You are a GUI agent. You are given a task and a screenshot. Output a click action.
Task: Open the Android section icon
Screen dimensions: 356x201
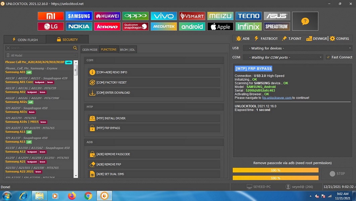click(x=192, y=26)
